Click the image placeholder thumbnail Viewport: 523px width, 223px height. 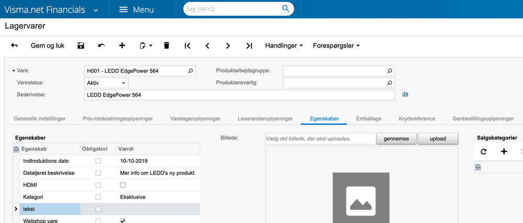361,198
